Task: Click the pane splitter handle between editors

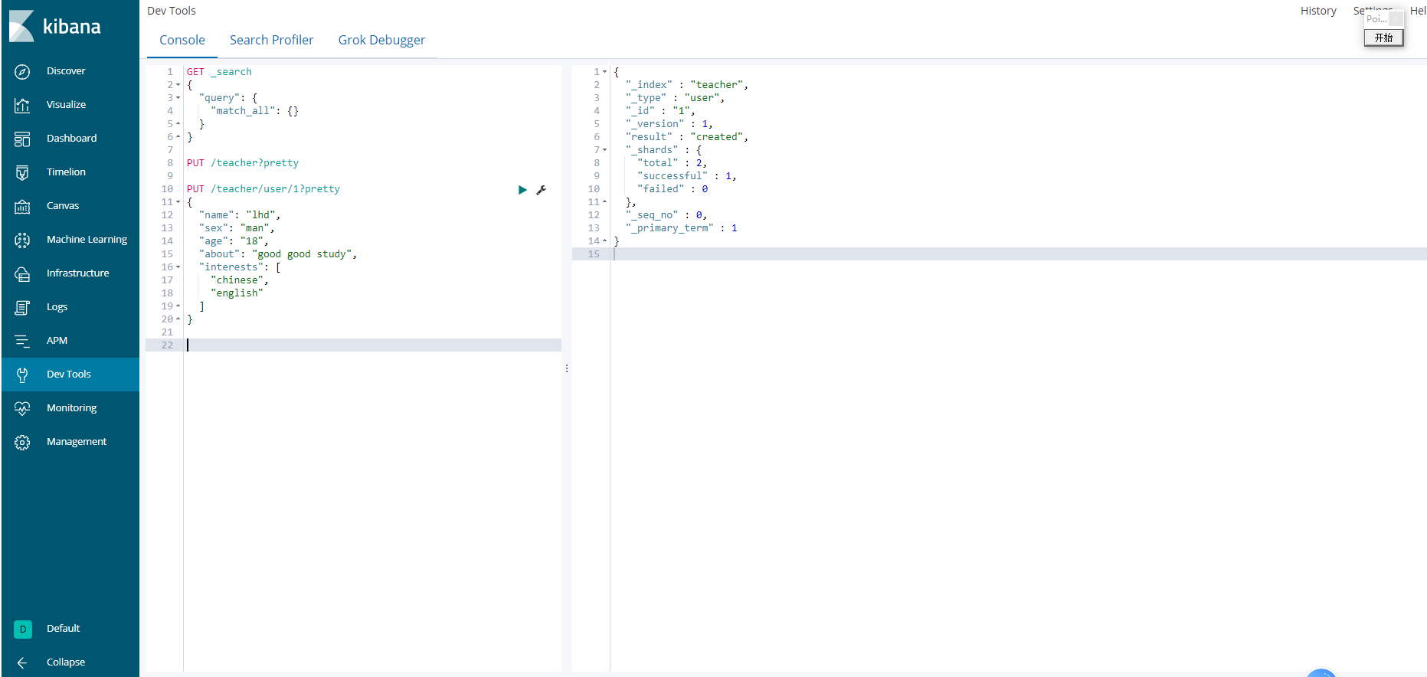Action: 567,368
